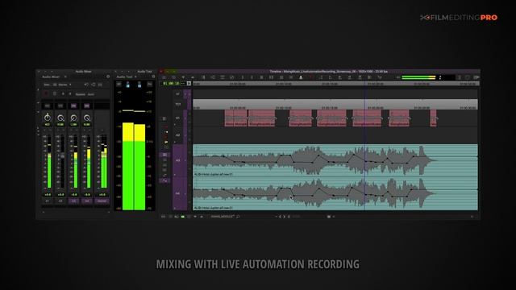Viewport: 516px width, 290px height.
Task: Select the A4 track selector in timeline
Action: (x=177, y=193)
